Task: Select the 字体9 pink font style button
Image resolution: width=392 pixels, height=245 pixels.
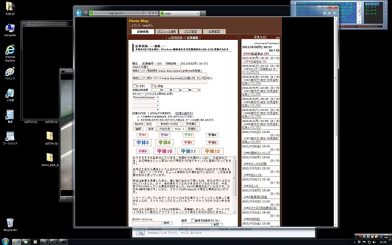Action: pos(143,151)
